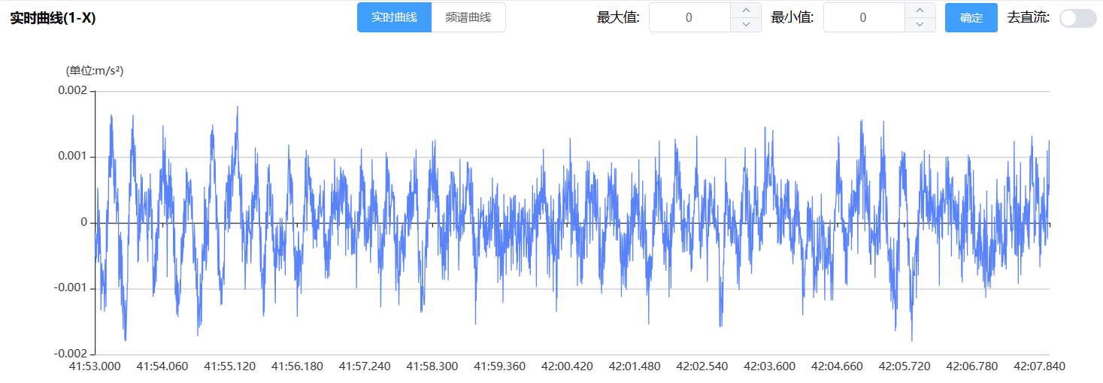This screenshot has width=1103, height=383.
Task: Toggle the 去直流 switch
Action: coord(1077,18)
